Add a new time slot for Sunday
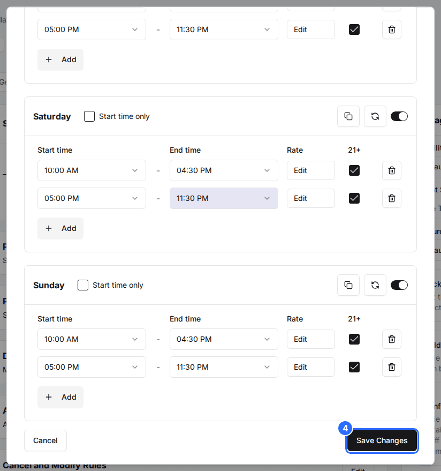The width and height of the screenshot is (441, 471). 60,397
